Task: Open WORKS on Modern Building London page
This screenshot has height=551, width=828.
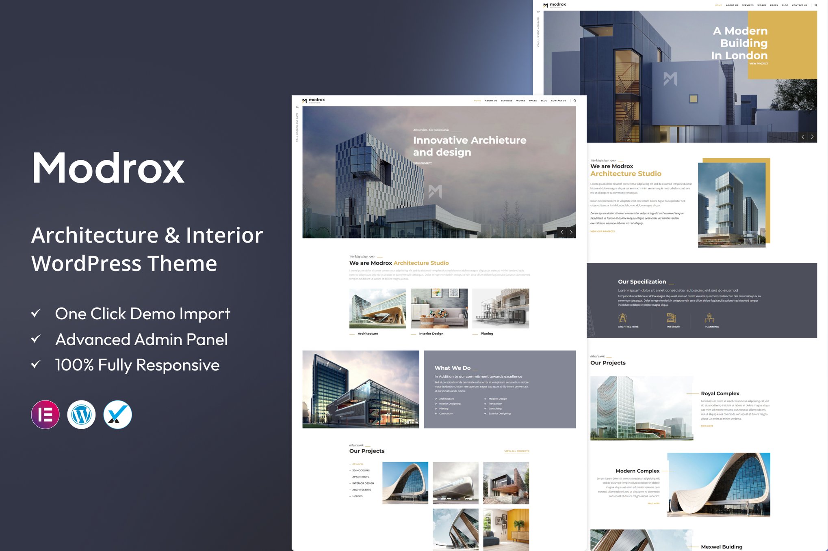Action: click(x=762, y=5)
